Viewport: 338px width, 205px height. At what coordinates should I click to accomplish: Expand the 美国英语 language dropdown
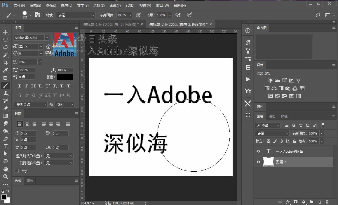tap(30, 104)
